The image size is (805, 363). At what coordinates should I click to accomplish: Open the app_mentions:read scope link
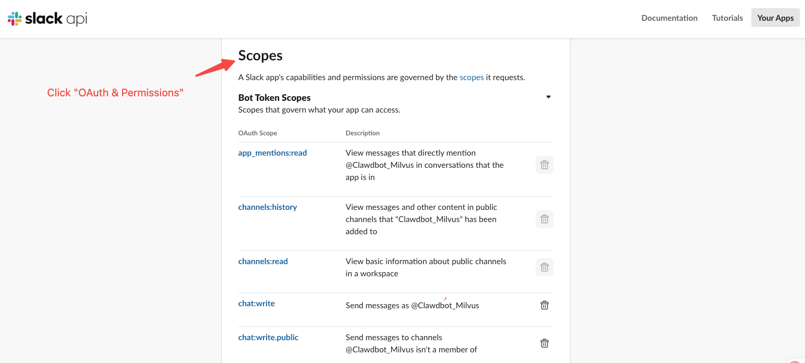[x=273, y=153]
